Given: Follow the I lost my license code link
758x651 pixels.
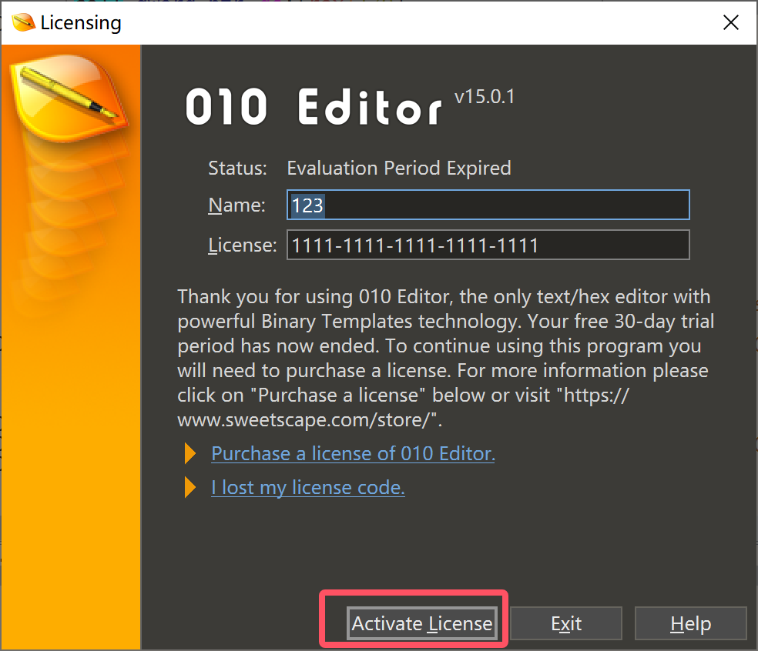Looking at the screenshot, I should [308, 487].
